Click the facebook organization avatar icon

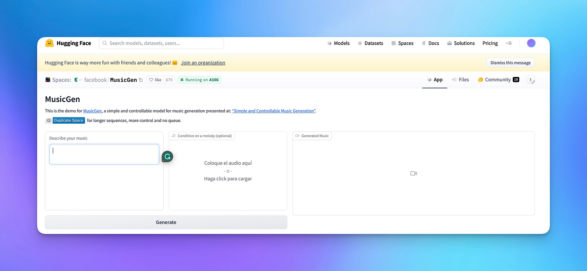(x=76, y=80)
